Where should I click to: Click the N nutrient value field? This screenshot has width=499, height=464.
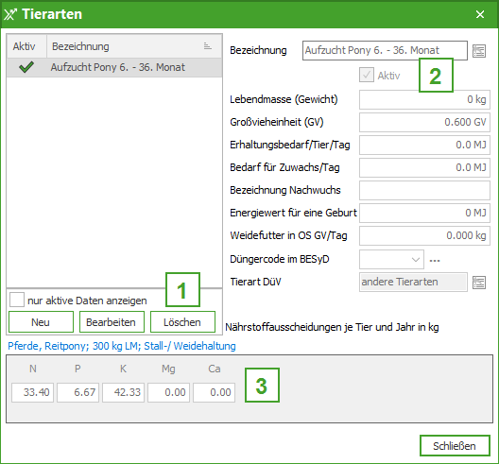point(33,392)
